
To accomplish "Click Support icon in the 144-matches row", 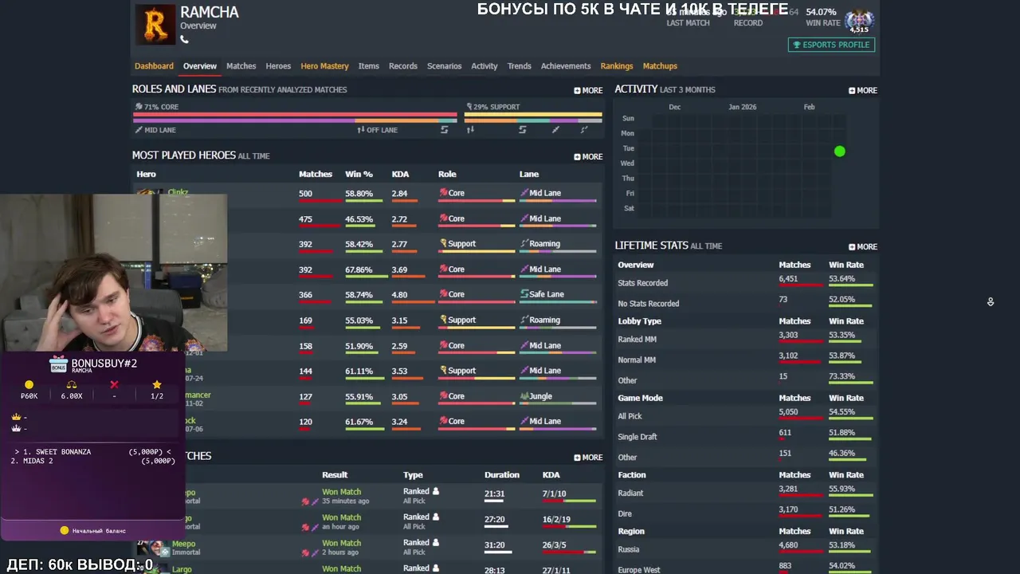I will coord(443,371).
